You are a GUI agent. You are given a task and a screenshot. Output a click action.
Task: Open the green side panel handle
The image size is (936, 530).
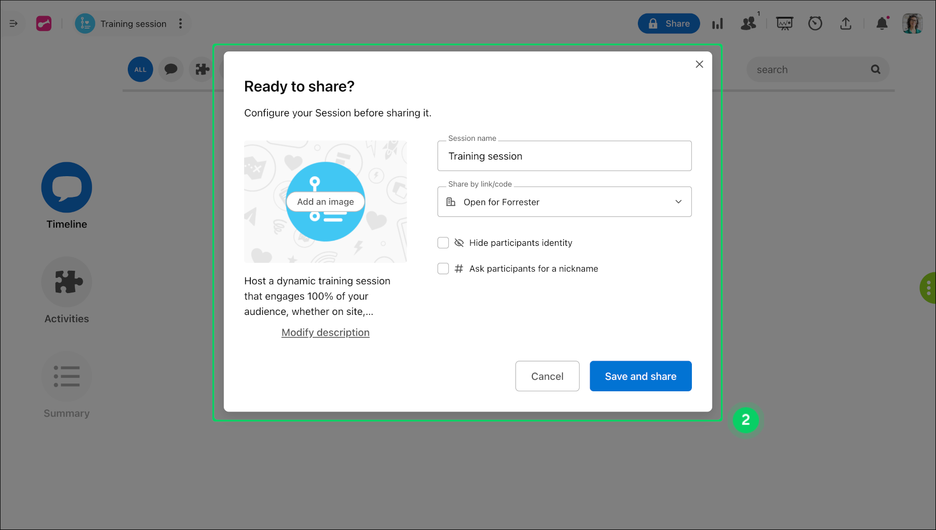(928, 287)
